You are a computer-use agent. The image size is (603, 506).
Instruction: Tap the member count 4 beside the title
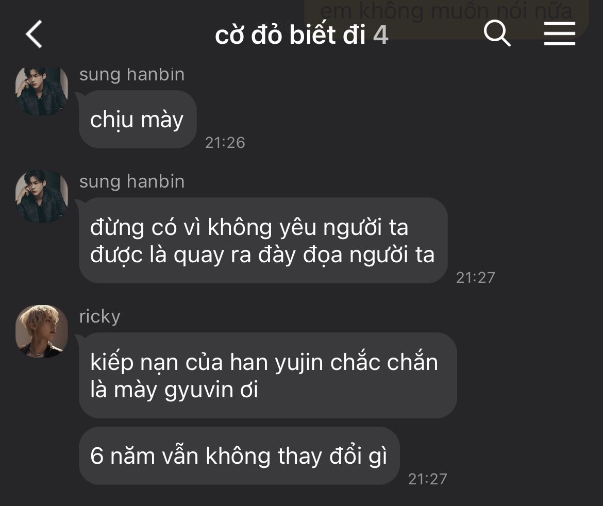[x=380, y=35]
